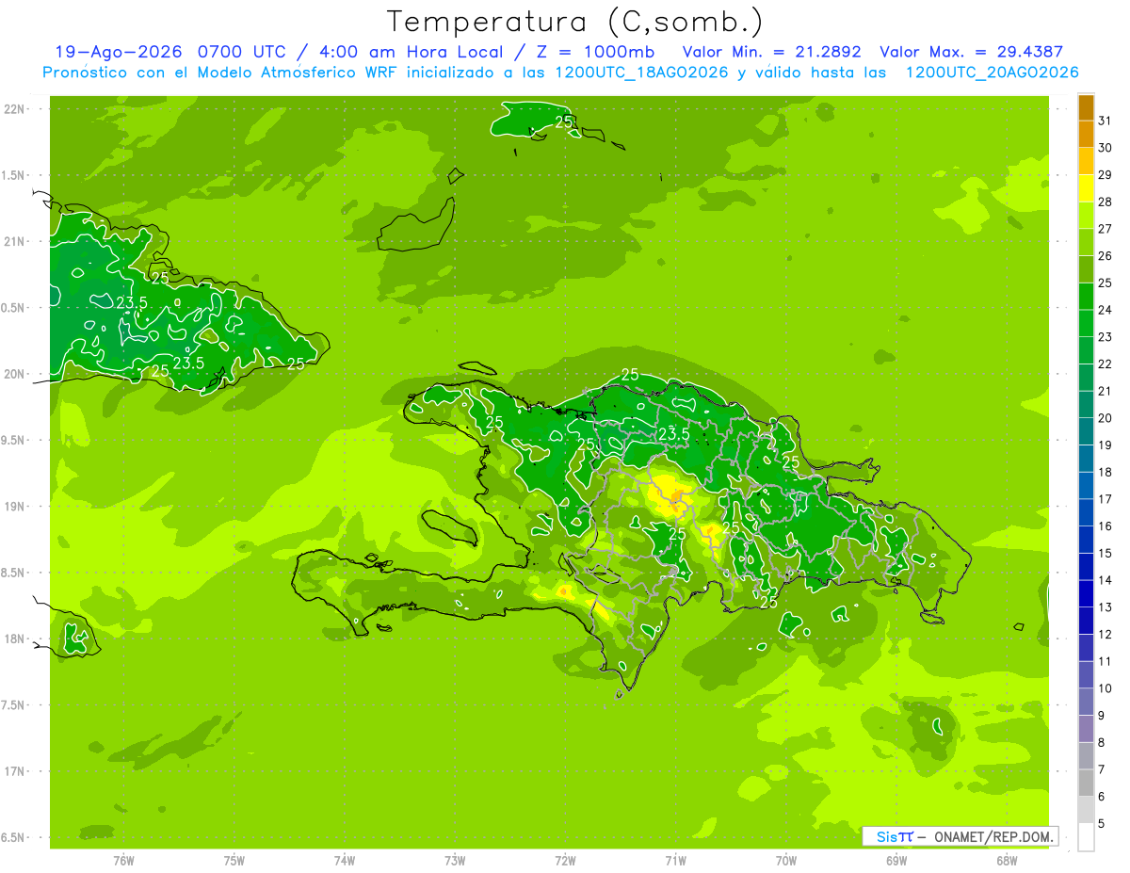
Task: Pick the white swatch ending the color legend
Action: click(x=1086, y=837)
